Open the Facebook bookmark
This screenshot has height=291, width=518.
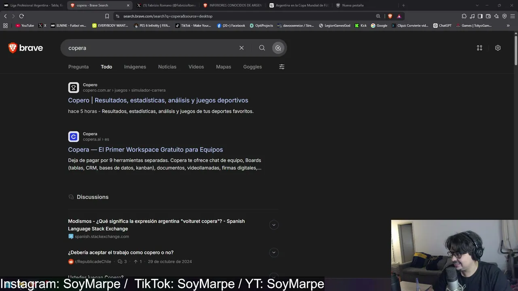tap(231, 25)
